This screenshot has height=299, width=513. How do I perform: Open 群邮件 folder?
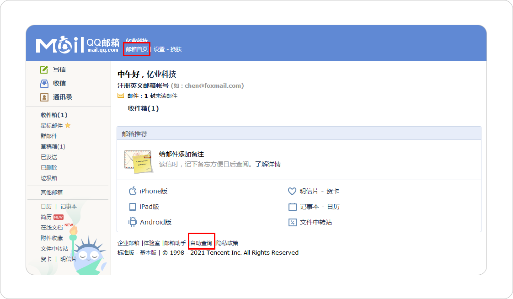point(49,136)
